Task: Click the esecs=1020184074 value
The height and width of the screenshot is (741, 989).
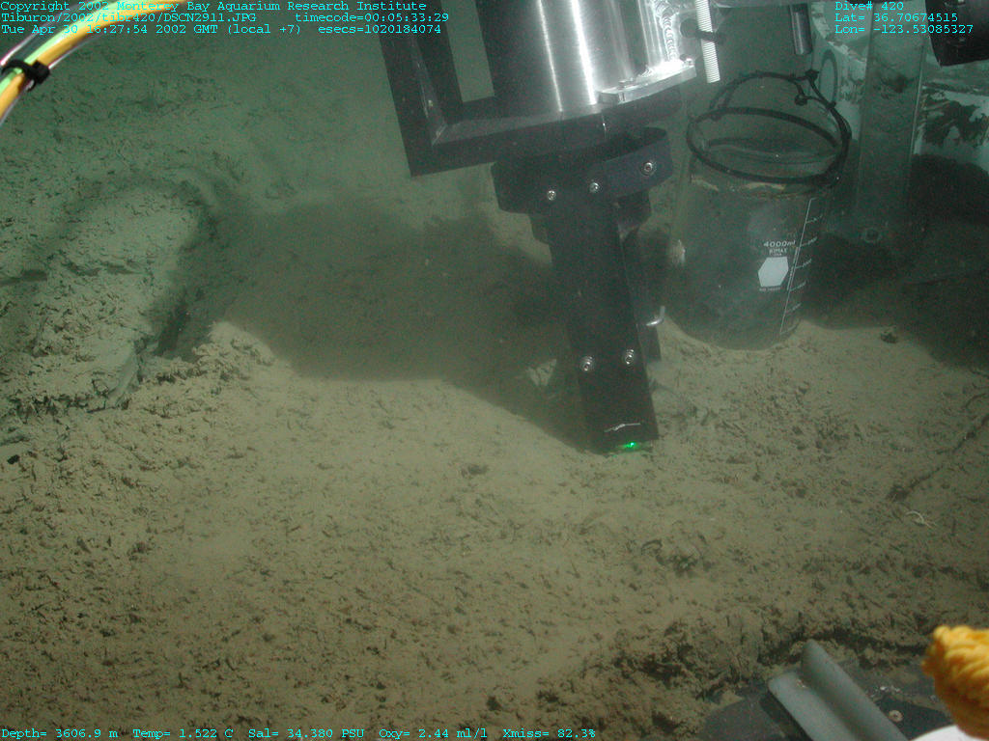Action: [380, 30]
